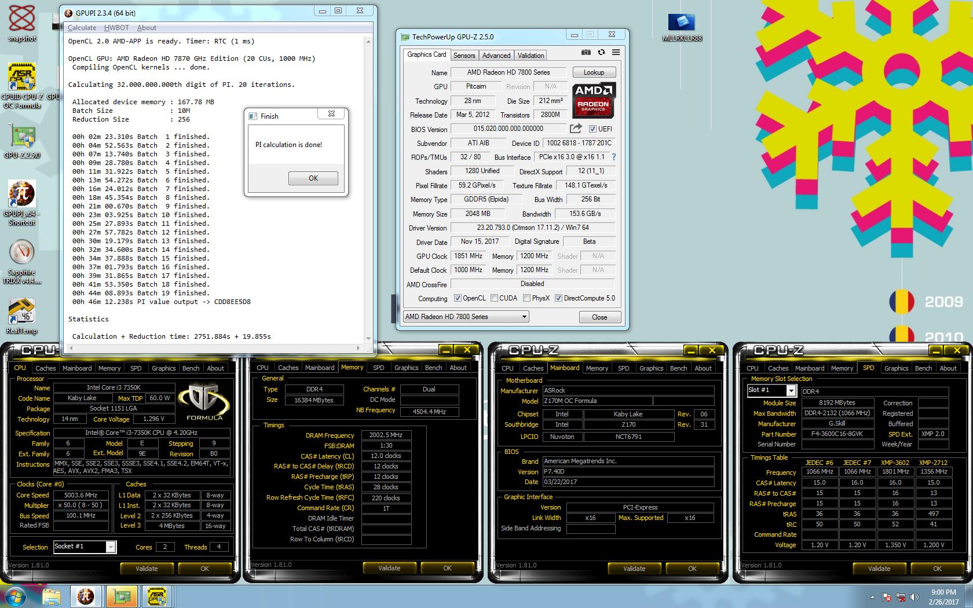The height and width of the screenshot is (608, 973).
Task: Open GPUPI About menu
Action: [147, 28]
